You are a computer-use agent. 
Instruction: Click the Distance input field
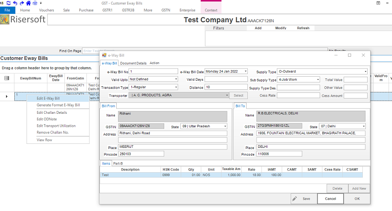226,87
